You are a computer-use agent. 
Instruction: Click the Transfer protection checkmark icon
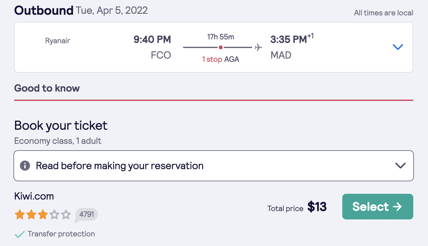(20, 234)
